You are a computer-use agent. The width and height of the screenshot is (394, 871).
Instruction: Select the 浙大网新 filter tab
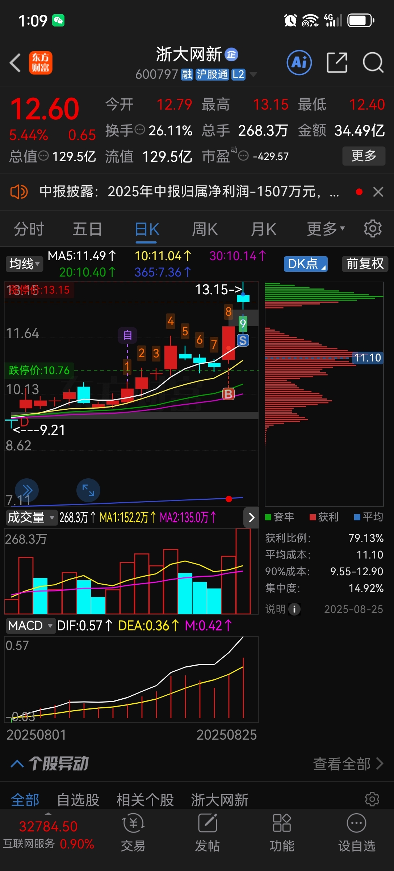[220, 800]
